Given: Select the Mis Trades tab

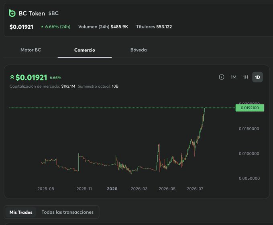Looking at the screenshot, I should pyautogui.click(x=21, y=212).
